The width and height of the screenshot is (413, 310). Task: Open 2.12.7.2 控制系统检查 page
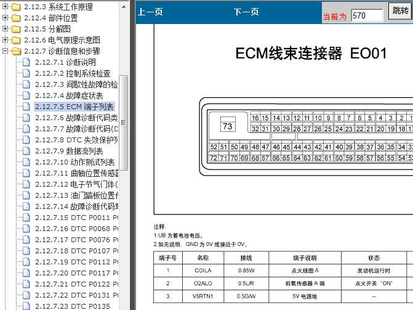pyautogui.click(x=73, y=73)
